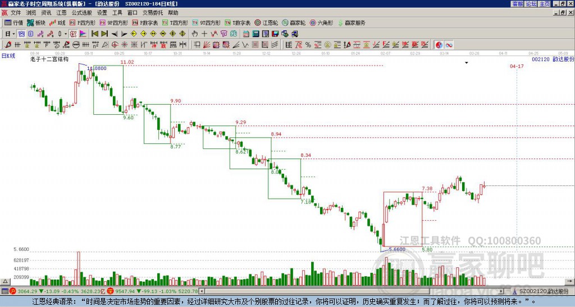The height and width of the screenshot is (307, 575).
Task: Toggle the blue infinity loop icon
Action: (449, 45)
